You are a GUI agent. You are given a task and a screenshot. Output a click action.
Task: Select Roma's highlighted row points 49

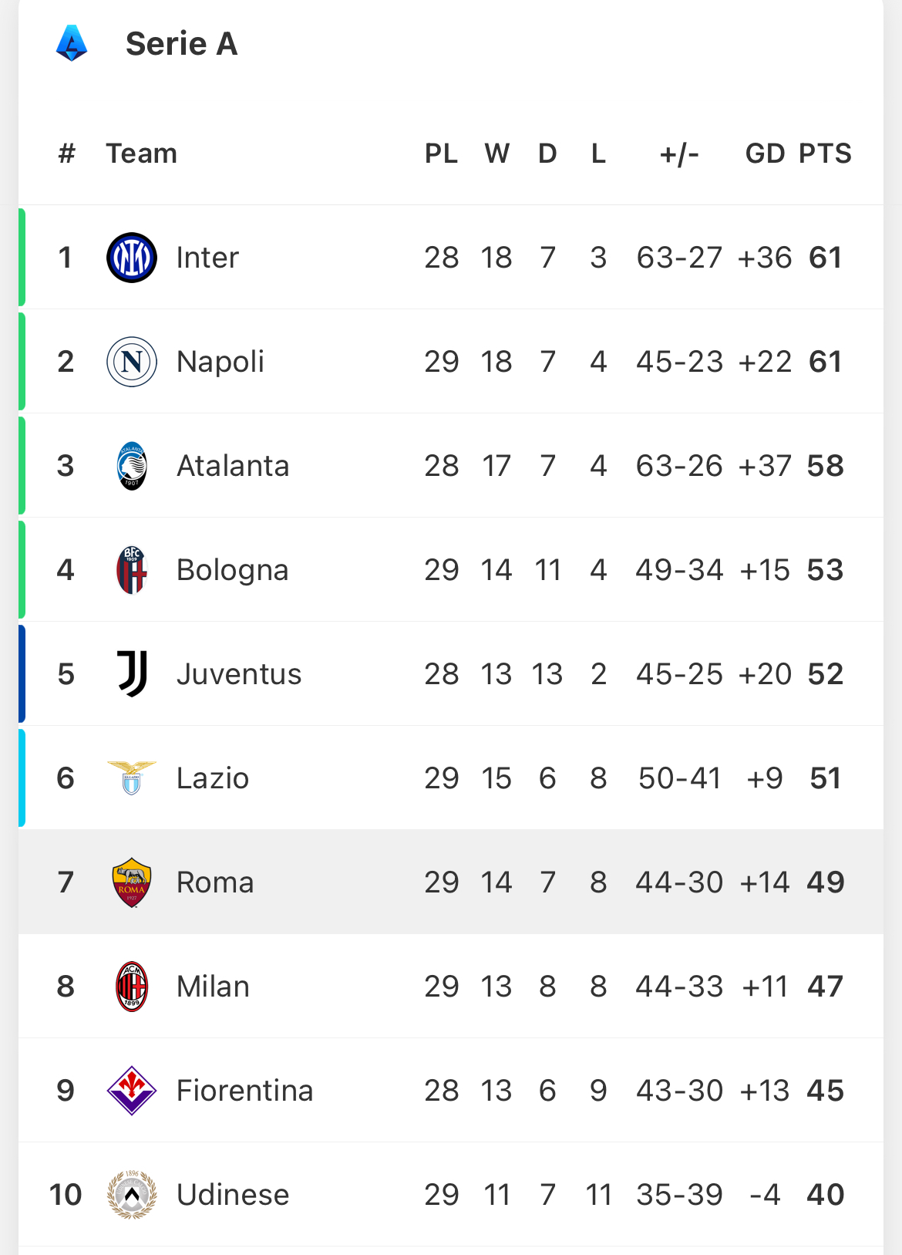(826, 882)
